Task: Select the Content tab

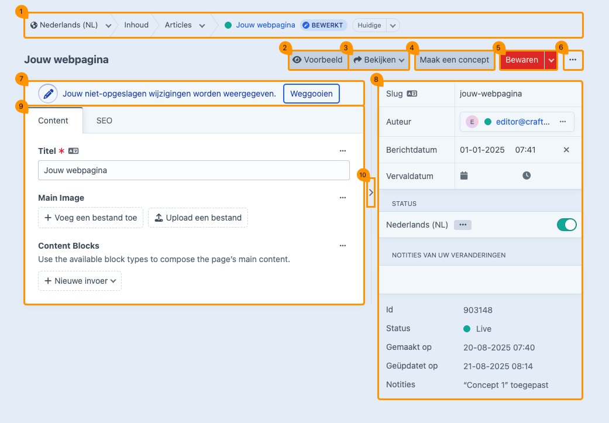Action: click(x=53, y=121)
